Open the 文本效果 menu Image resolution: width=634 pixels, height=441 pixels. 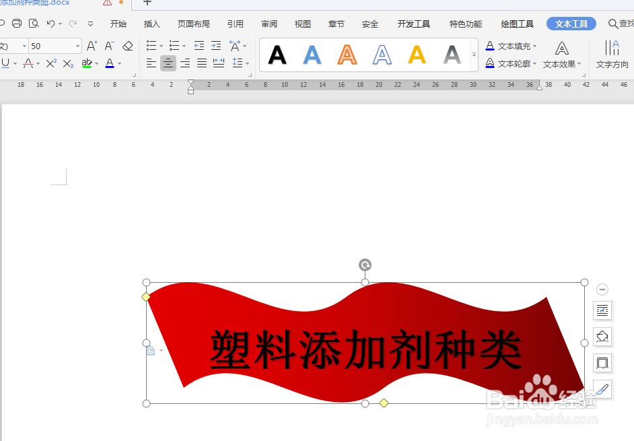562,55
